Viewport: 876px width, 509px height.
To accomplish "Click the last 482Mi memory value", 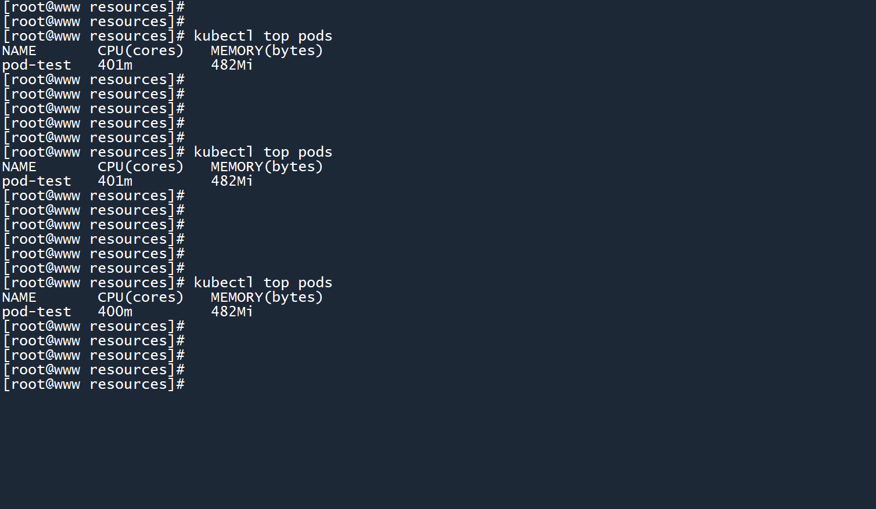I will coord(232,312).
